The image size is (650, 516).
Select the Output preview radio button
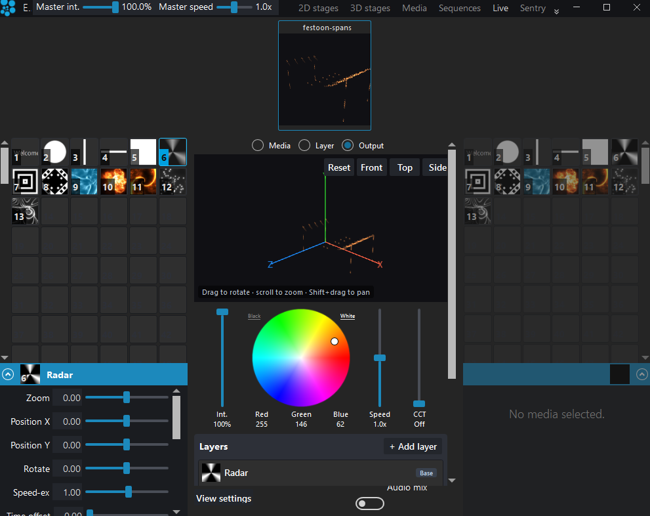(x=348, y=145)
